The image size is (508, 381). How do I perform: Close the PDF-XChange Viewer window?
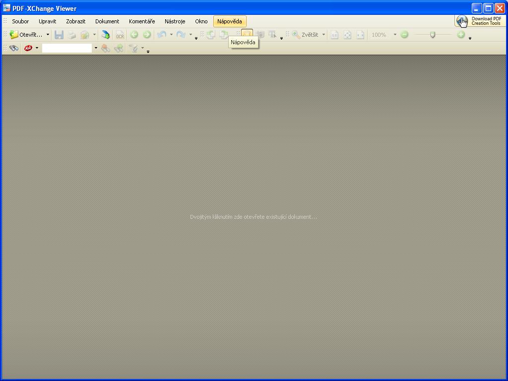coord(500,8)
